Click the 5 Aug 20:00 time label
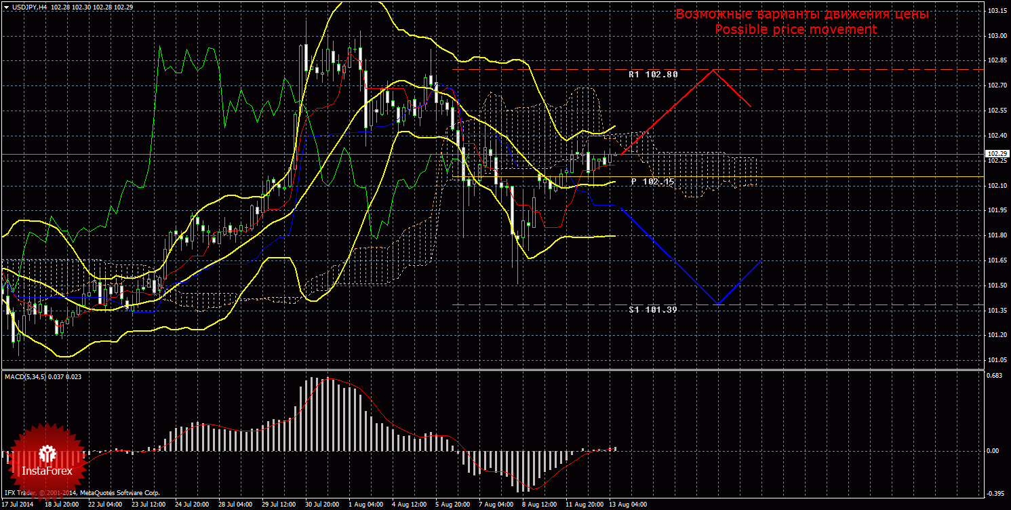The image size is (1011, 510). pos(452,505)
